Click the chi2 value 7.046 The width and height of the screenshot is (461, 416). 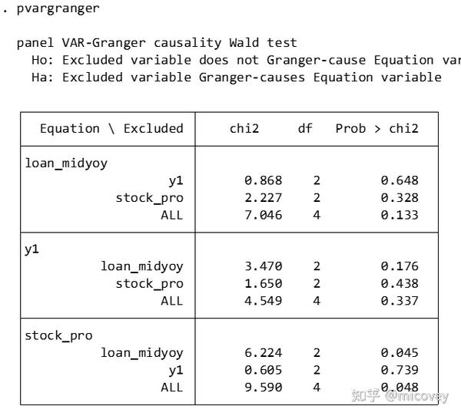(x=263, y=215)
